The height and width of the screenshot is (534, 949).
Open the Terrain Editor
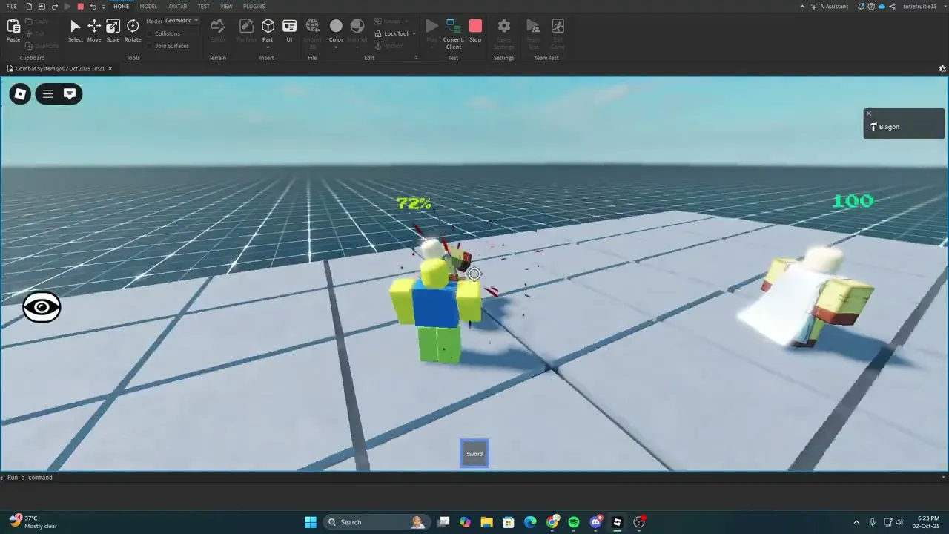[x=217, y=30]
